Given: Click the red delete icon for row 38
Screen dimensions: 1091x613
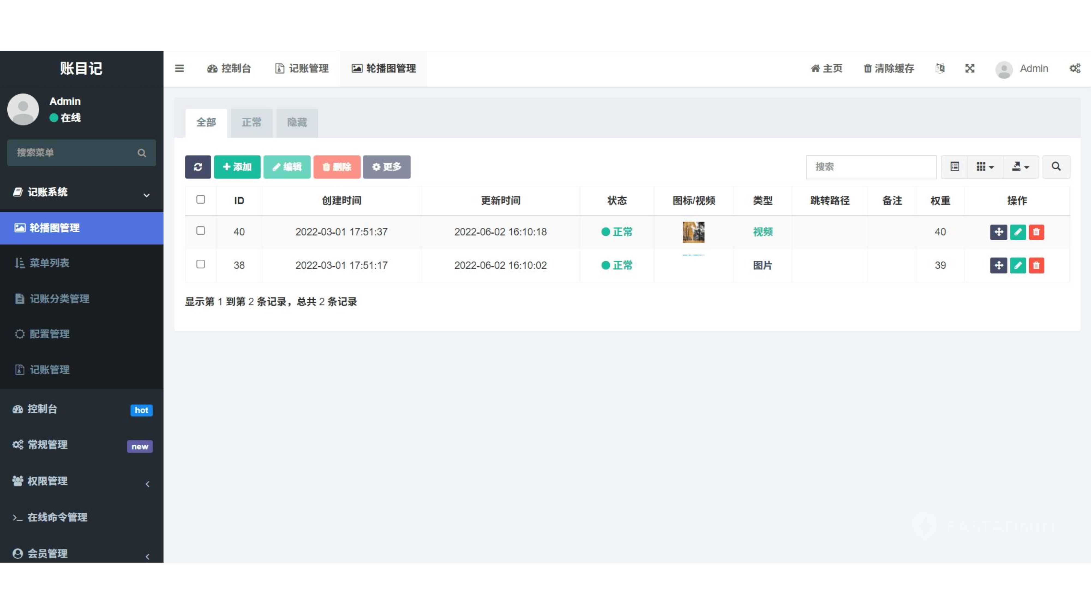Looking at the screenshot, I should tap(1036, 265).
